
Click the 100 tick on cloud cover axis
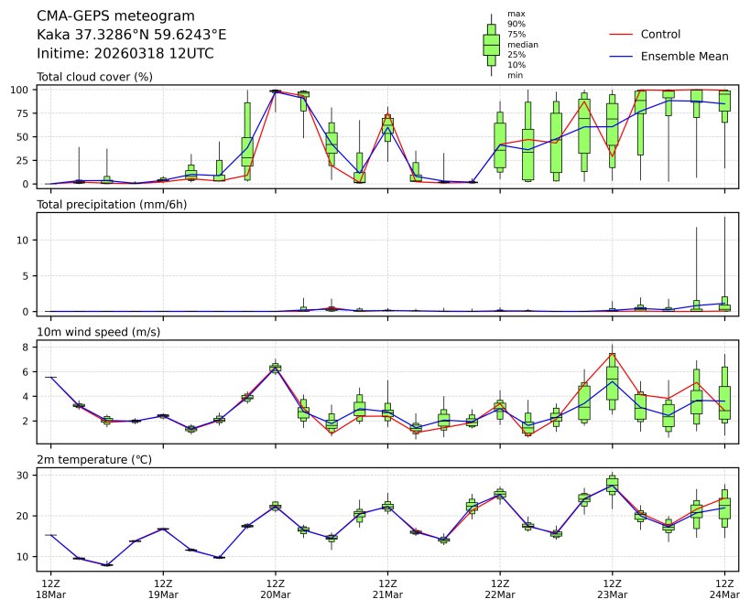tap(22, 90)
